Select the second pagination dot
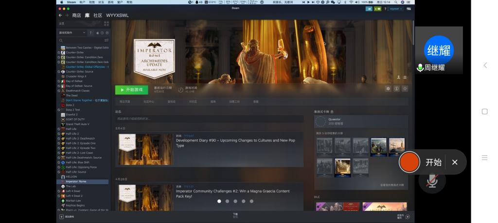This screenshot has height=223, width=498. 227,201
